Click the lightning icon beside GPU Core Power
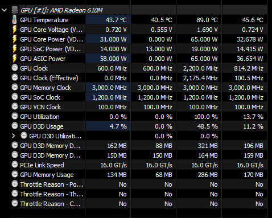 (15, 39)
